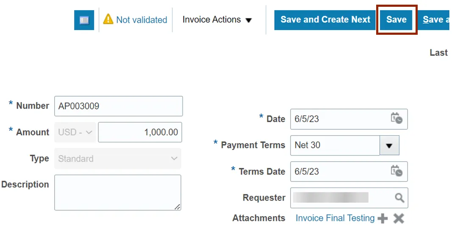452x237 pixels.
Task: Remove attachment with the X icon
Action: 399,218
